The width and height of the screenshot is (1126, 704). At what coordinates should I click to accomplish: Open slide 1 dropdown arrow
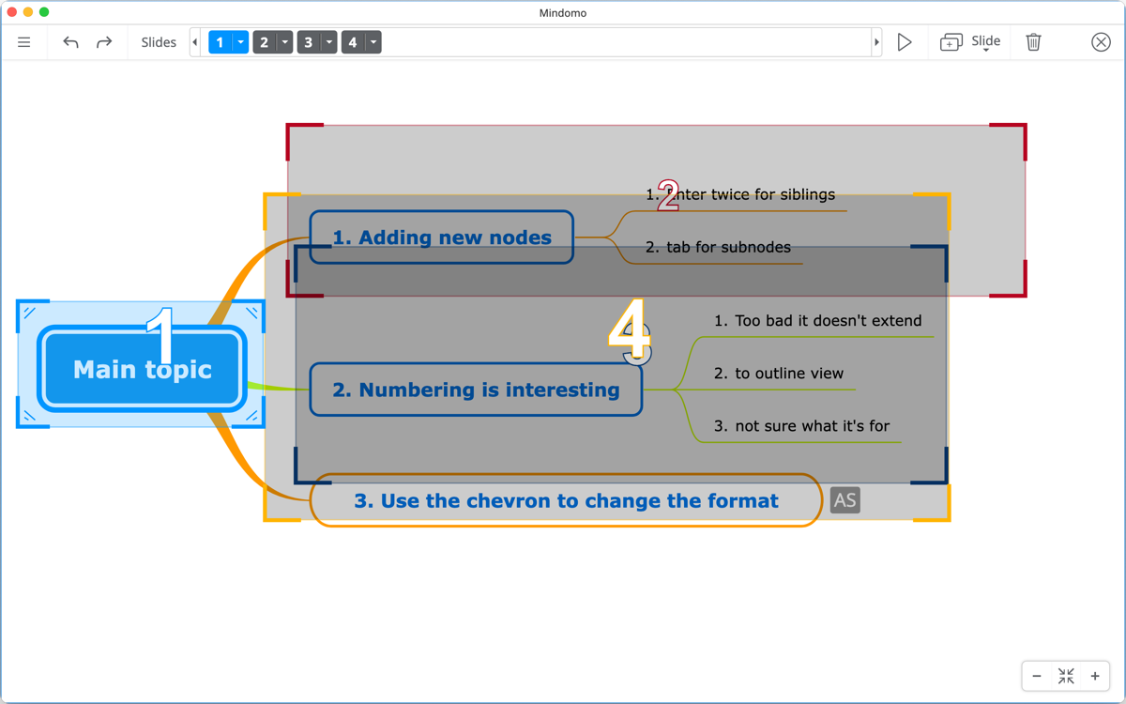241,42
